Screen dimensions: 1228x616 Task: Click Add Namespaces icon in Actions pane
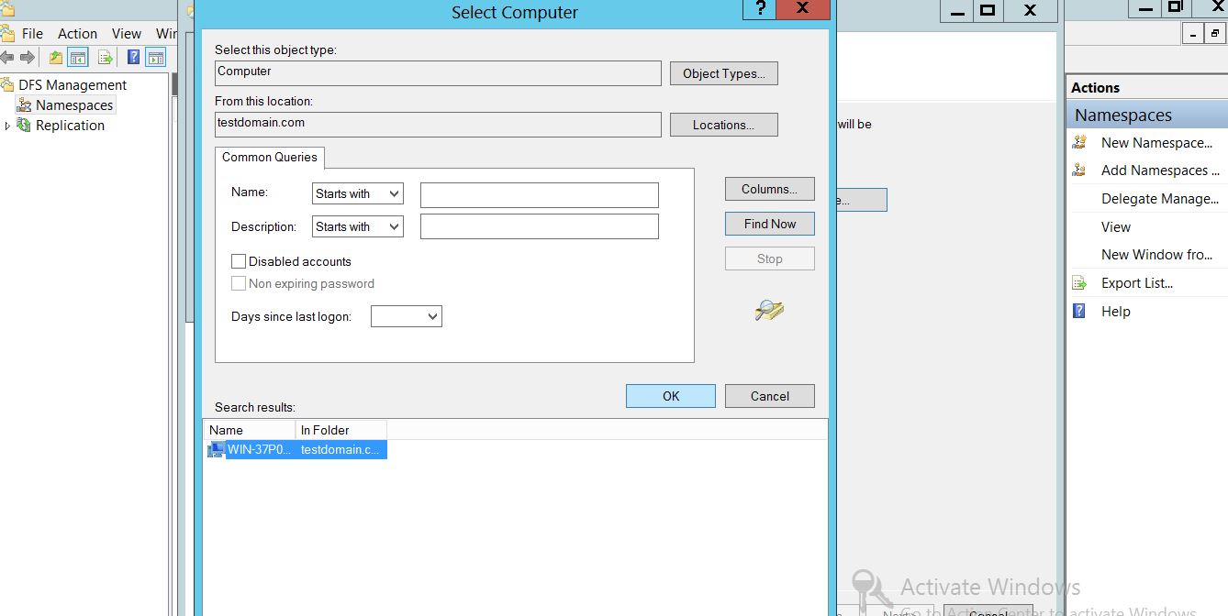click(x=1080, y=170)
